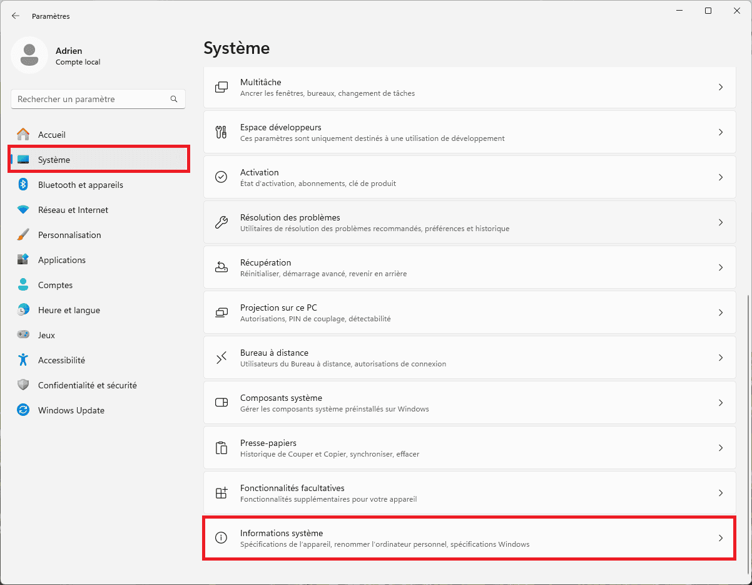Click the Activation checkmark icon
The image size is (752, 585).
coord(221,177)
